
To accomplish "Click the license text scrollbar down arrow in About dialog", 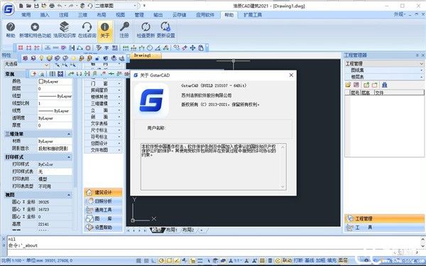I will (283, 186).
